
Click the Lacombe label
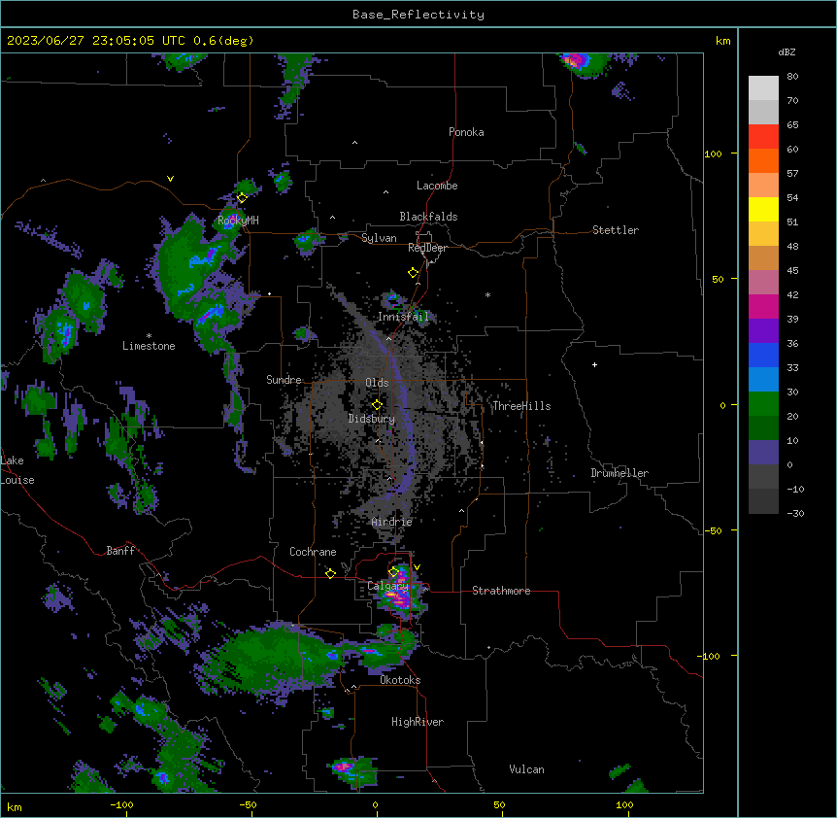point(437,186)
